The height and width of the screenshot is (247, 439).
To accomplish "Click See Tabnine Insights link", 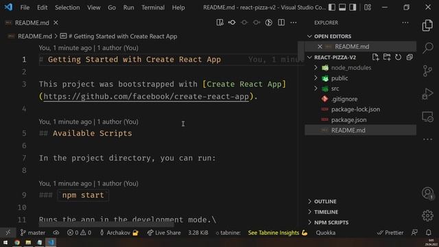I will [277, 233].
